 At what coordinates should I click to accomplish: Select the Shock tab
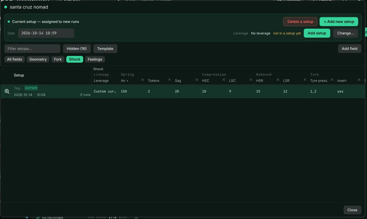75,59
